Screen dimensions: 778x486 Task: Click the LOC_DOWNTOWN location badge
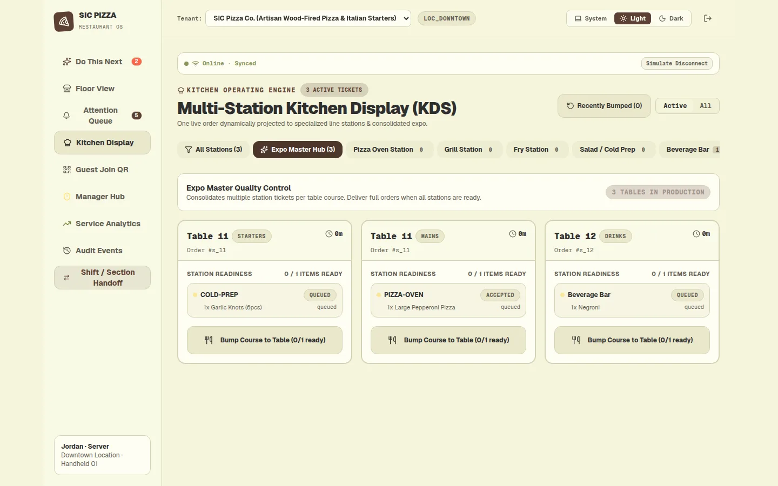[447, 18]
